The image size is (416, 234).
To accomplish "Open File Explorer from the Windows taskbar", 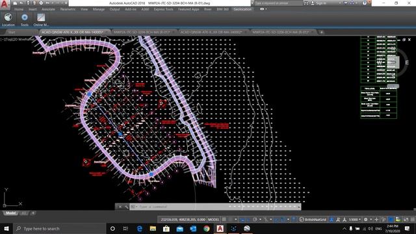I will (153, 228).
